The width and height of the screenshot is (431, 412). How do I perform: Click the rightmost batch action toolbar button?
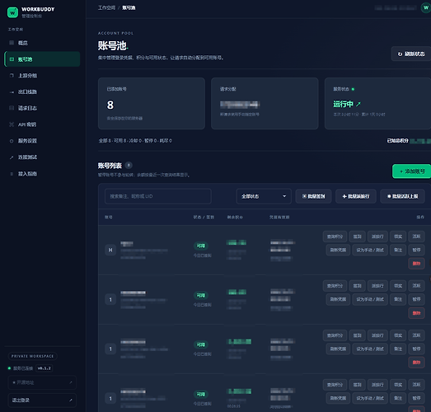402,196
